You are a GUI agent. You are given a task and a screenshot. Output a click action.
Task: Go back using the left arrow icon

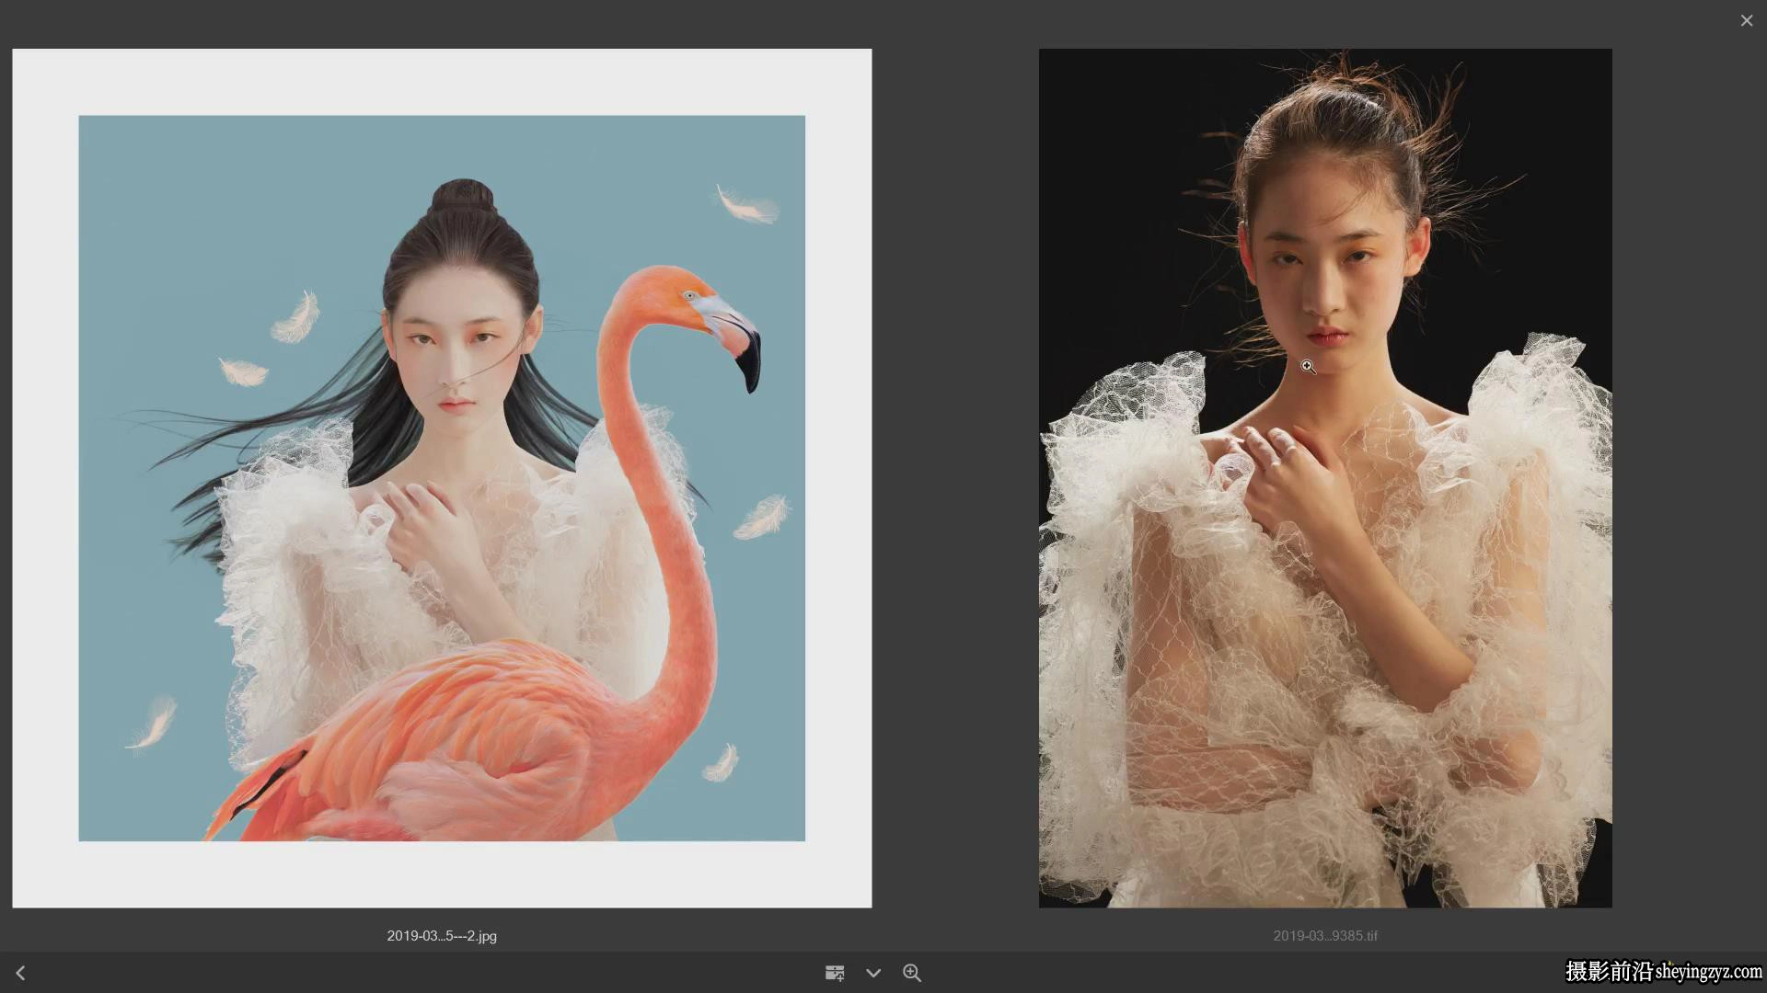click(x=20, y=973)
